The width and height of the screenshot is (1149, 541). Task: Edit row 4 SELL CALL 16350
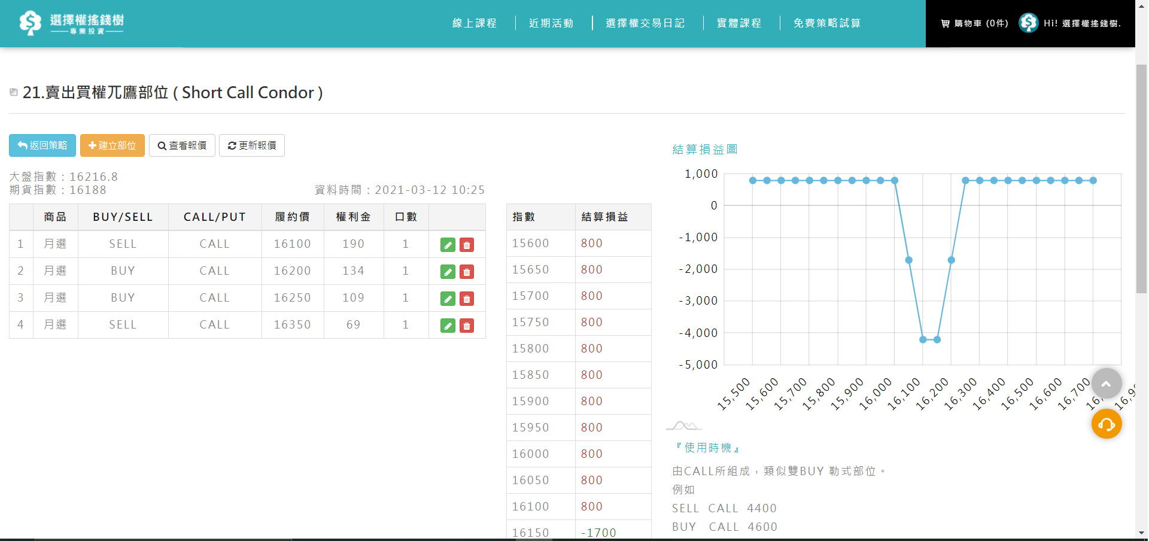pos(448,326)
